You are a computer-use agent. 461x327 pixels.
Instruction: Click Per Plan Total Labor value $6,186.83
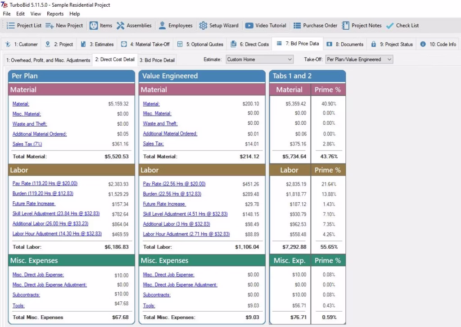tap(117, 247)
